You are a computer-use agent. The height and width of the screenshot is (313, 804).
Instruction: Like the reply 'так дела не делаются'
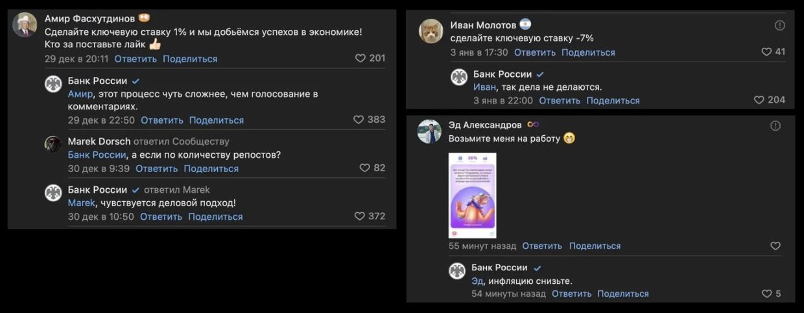point(759,100)
